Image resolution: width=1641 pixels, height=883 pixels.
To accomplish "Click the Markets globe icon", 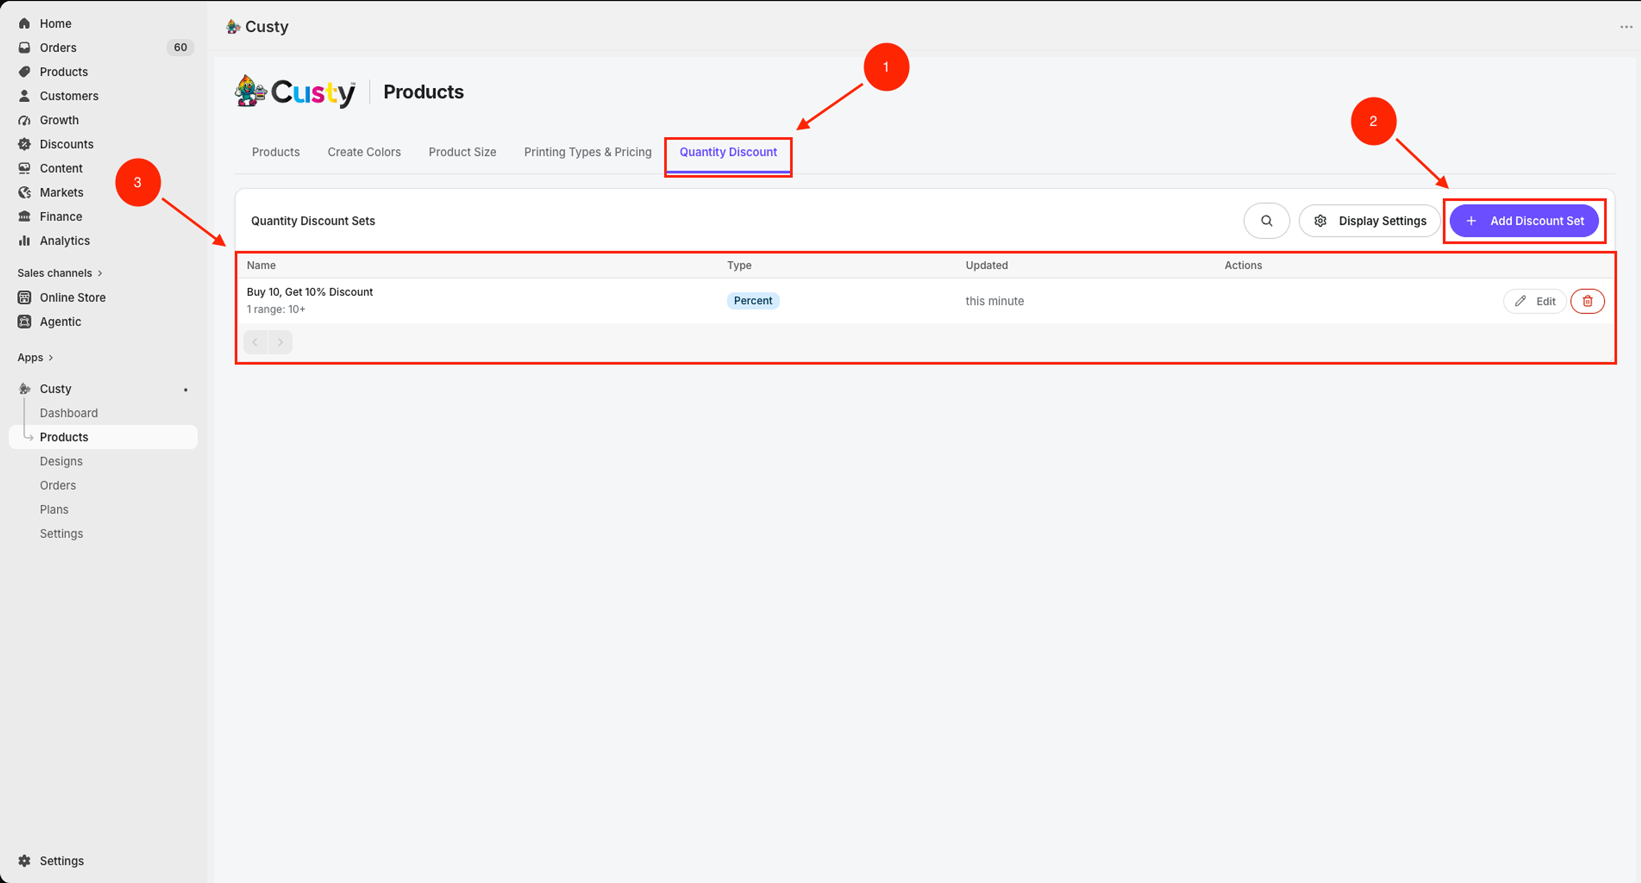I will 24,192.
